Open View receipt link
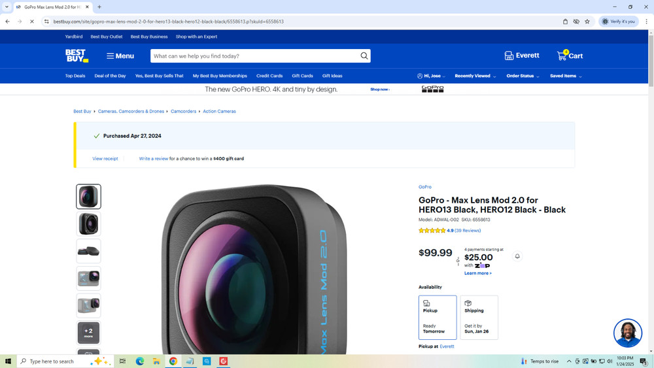Image resolution: width=654 pixels, height=368 pixels. (105, 159)
